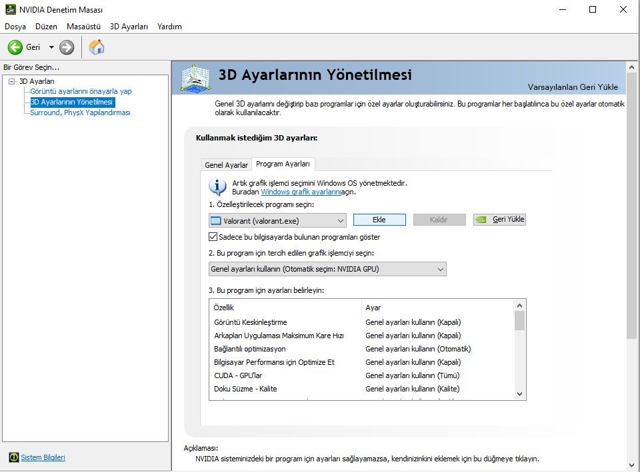640x472 pixels.
Task: Switch to the Genel Ayarlar tab
Action: click(x=227, y=164)
